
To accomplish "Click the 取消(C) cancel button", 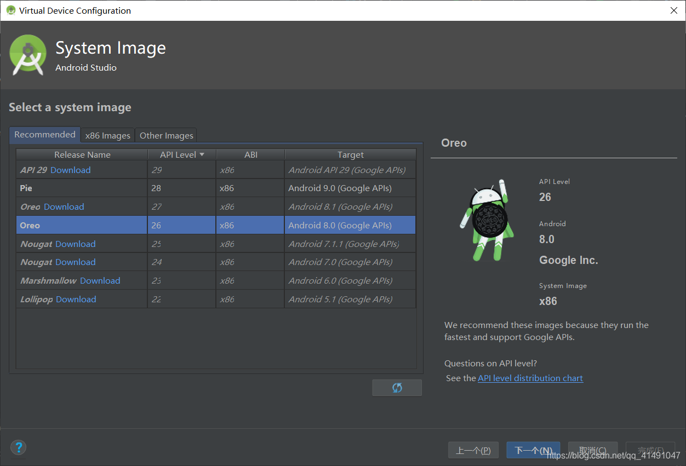I will [x=593, y=451].
